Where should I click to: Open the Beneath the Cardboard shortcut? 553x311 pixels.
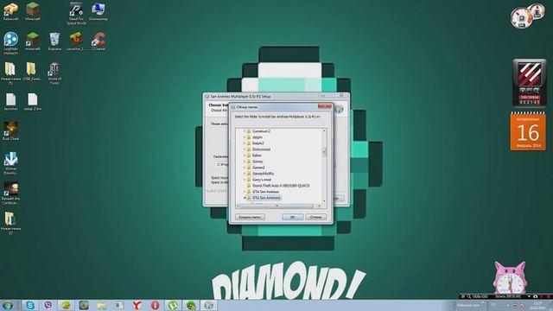click(10, 193)
